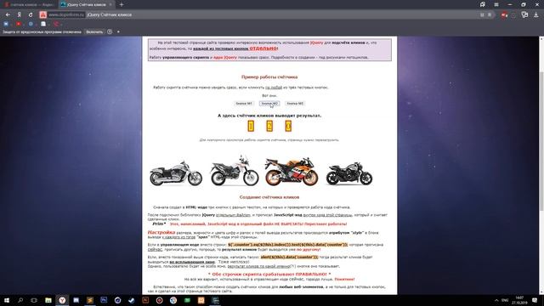Open the red swirl bookmark icon
The width and height of the screenshot is (544, 306).
pyautogui.click(x=56, y=24)
